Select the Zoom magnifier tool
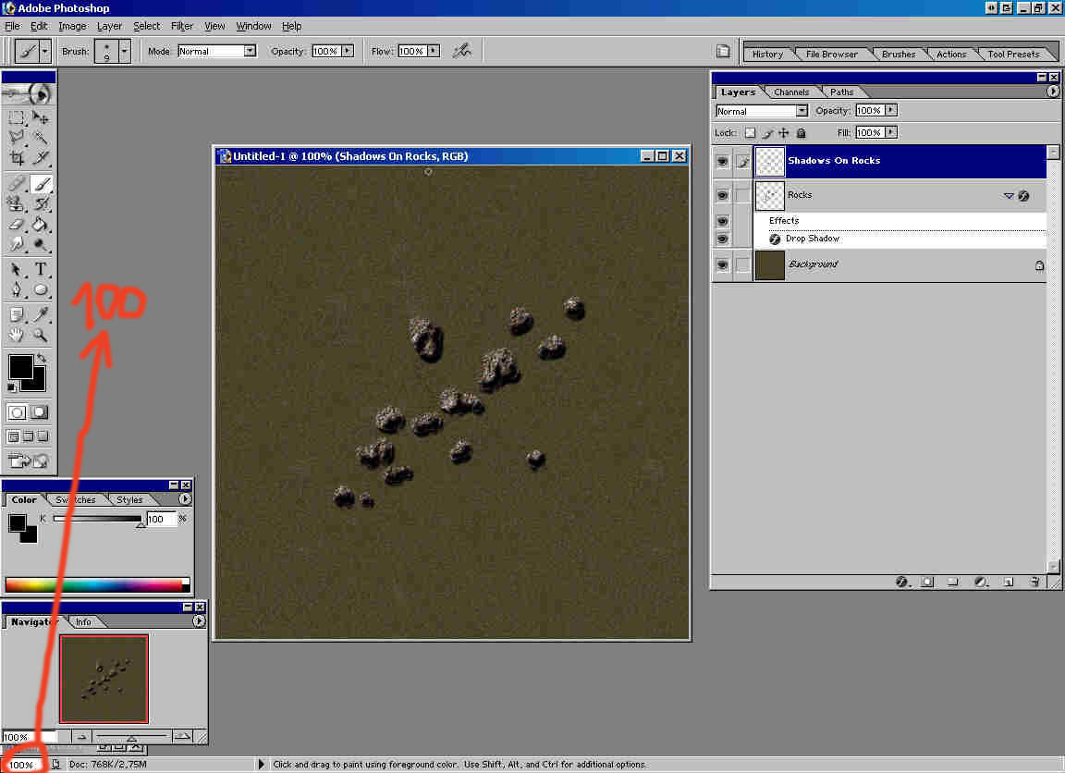The width and height of the screenshot is (1065, 773). coord(41,336)
